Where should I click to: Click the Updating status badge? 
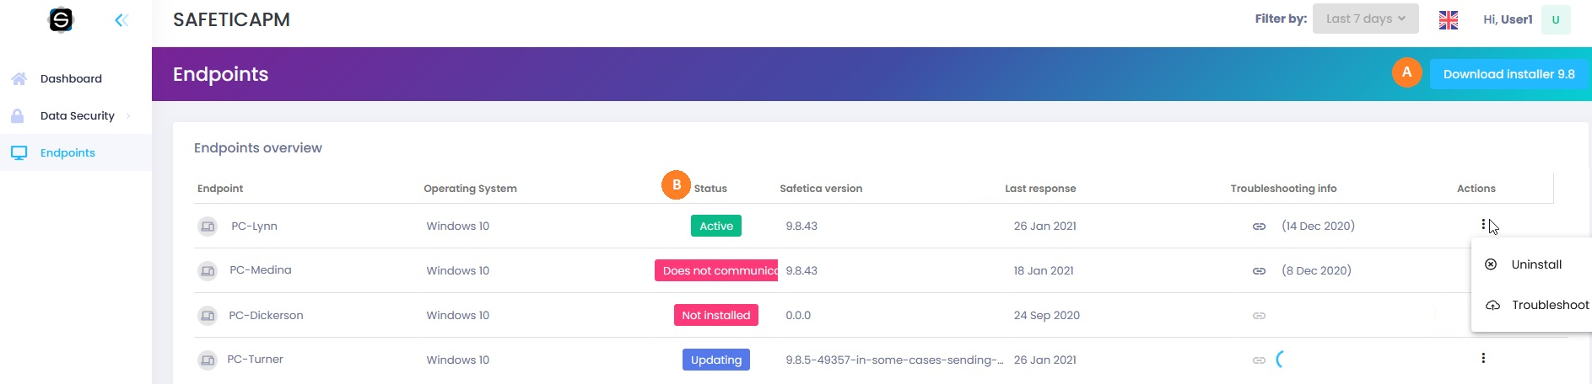[716, 360]
